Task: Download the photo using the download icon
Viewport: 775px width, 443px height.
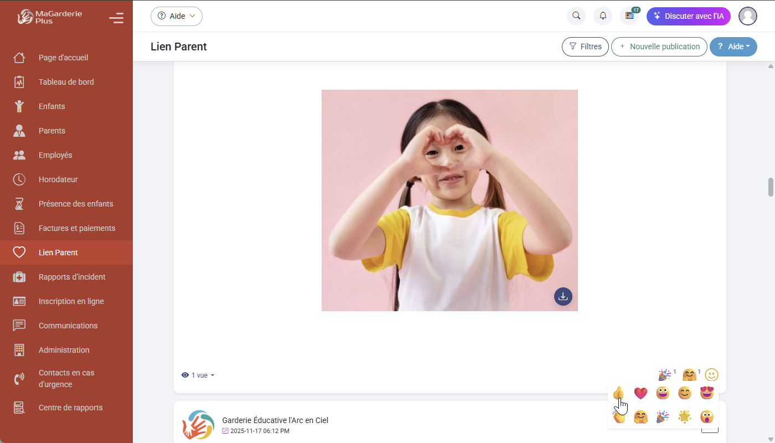Action: tap(563, 296)
